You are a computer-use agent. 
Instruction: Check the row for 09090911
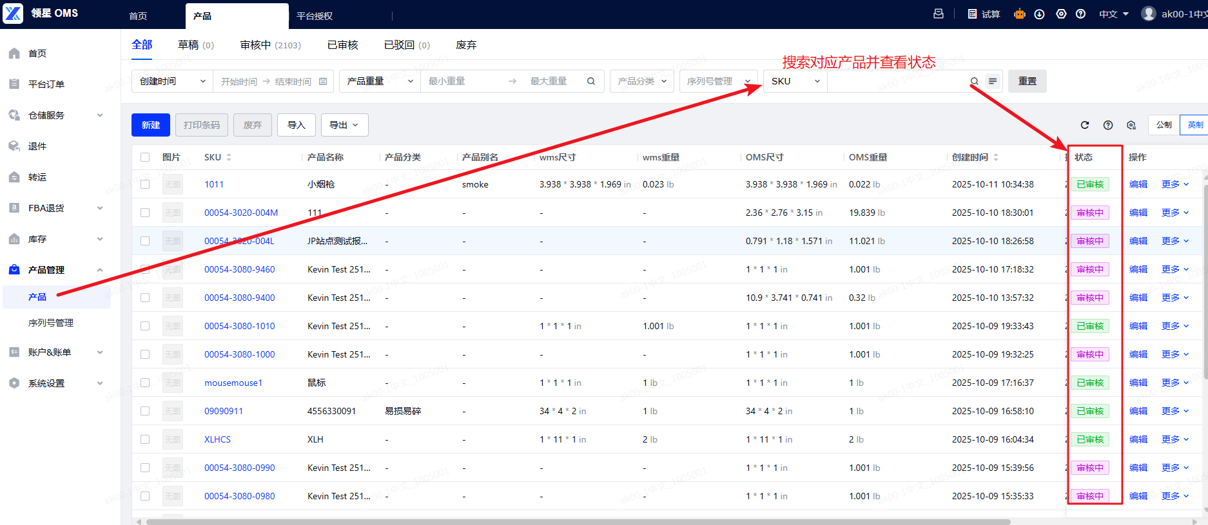tap(145, 411)
